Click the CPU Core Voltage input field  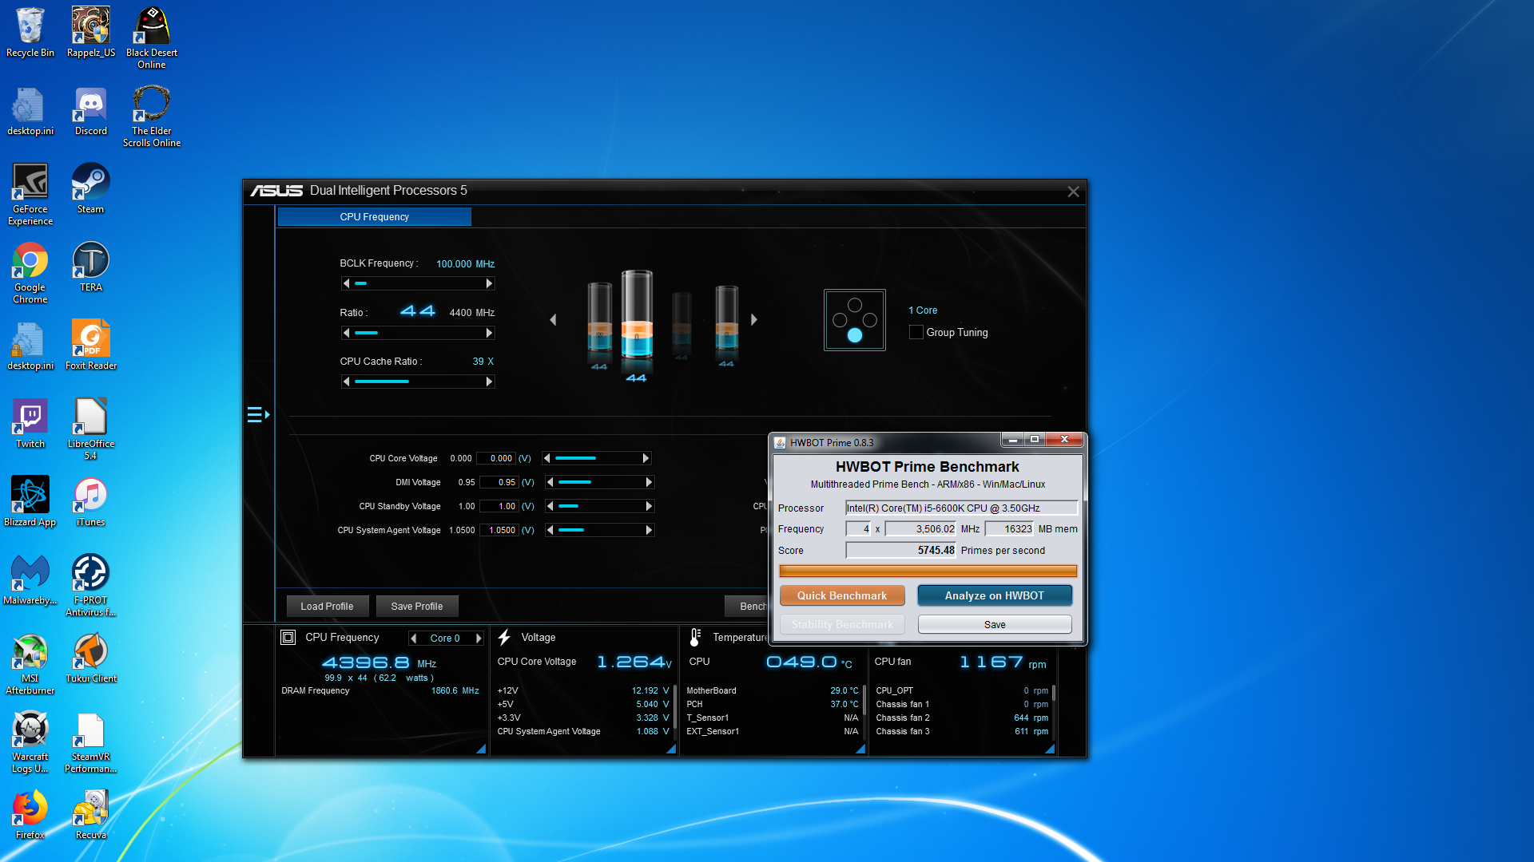tap(496, 458)
